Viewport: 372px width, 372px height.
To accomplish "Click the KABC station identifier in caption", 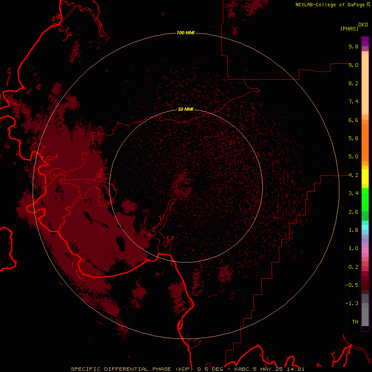I will coord(242,369).
